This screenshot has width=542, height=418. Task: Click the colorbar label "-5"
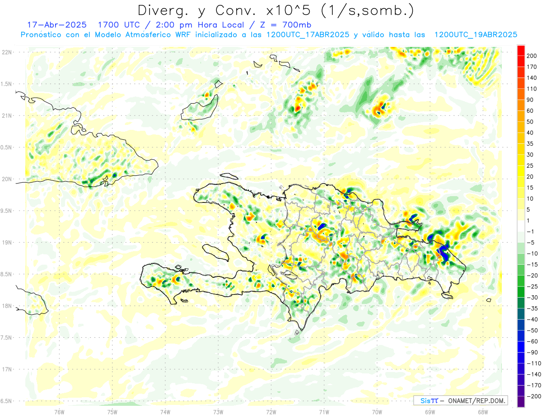[x=530, y=243]
